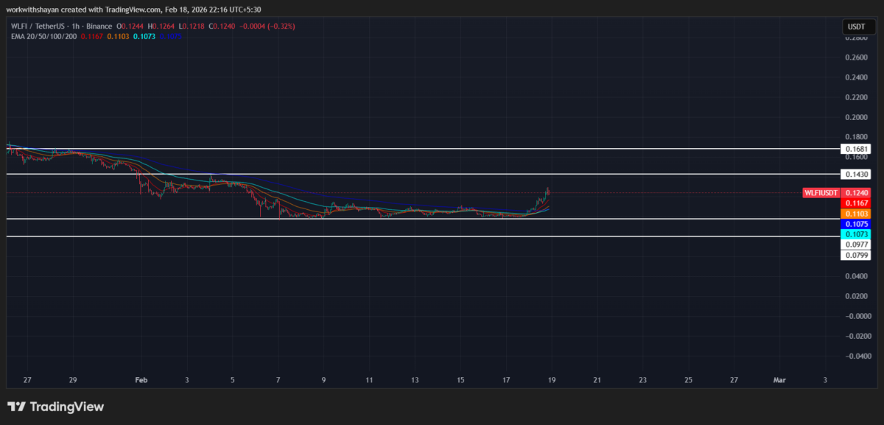Select the Feb label on the time axis
Screen dimensions: 884x425
click(141, 380)
